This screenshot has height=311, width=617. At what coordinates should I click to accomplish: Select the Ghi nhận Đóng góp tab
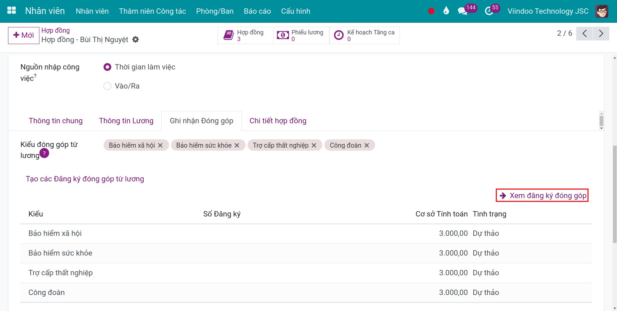(201, 121)
